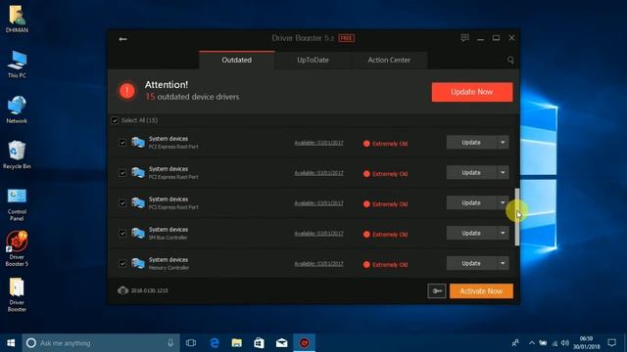The image size is (627, 352).
Task: Expand Update dropdown arrow for SM Bus Controller
Action: tap(503, 233)
